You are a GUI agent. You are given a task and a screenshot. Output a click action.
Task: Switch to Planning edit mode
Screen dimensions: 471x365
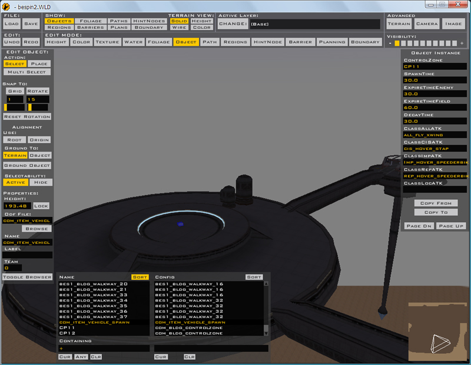coord(332,42)
